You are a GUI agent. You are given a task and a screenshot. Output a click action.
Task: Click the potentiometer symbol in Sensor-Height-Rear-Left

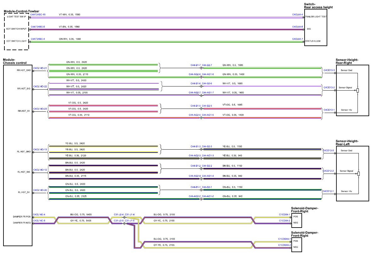(x=358, y=174)
